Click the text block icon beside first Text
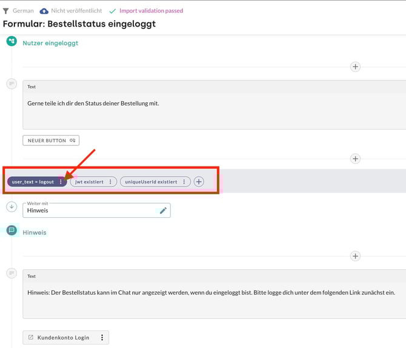406x348 pixels. point(12,84)
